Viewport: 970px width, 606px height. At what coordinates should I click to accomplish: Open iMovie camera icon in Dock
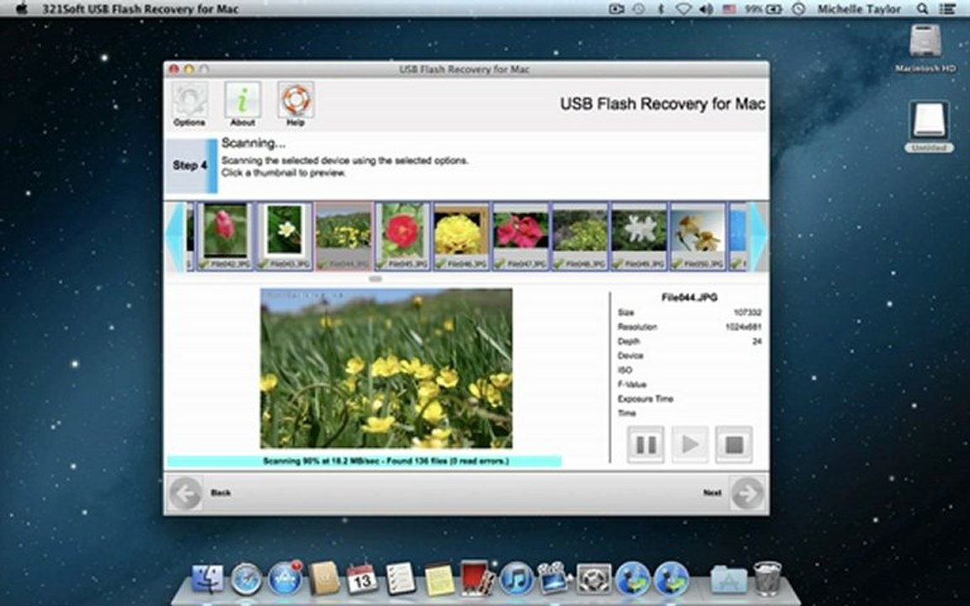tap(555, 579)
